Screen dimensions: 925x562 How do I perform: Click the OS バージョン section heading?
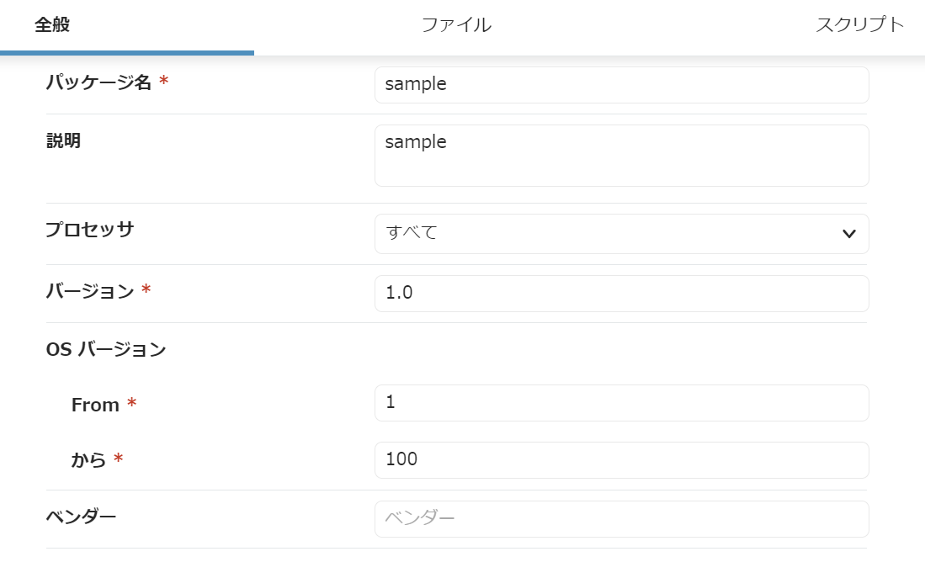(106, 350)
